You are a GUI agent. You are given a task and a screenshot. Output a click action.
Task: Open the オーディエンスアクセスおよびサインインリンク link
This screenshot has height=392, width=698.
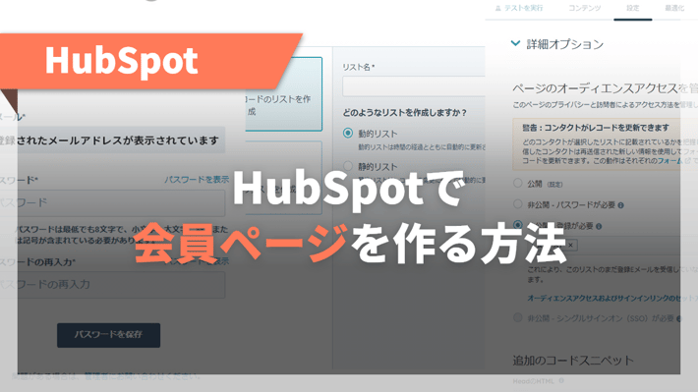612,298
